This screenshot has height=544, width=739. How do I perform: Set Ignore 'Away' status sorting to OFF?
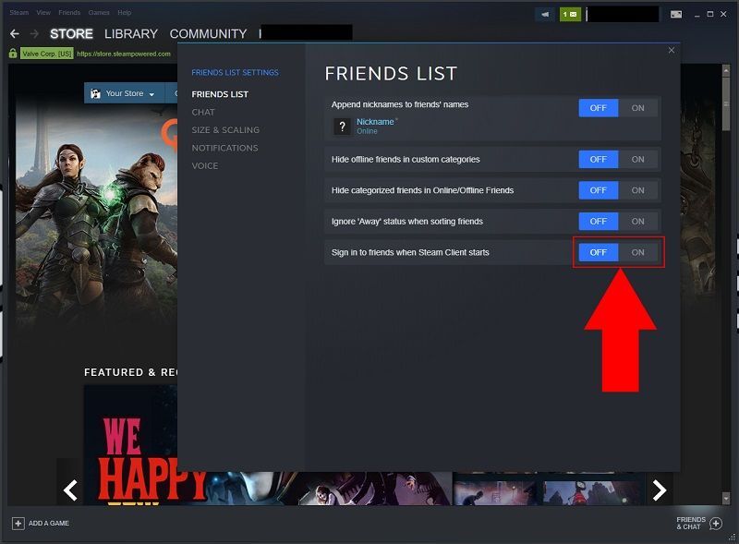click(598, 221)
